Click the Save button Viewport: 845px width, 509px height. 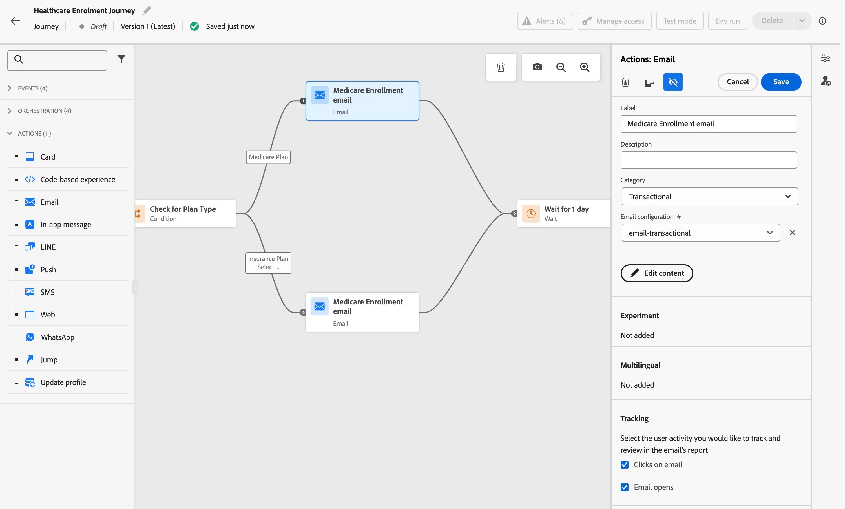(x=781, y=82)
